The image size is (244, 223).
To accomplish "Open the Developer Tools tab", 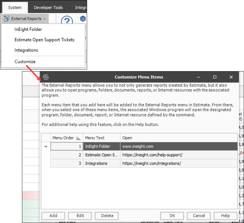I will pyautogui.click(x=48, y=7).
